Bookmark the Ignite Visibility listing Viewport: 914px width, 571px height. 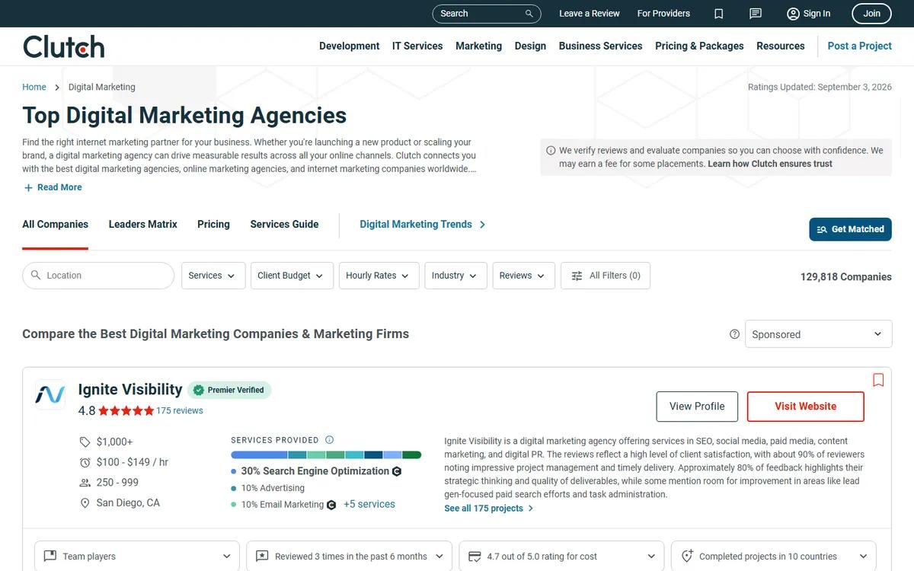coord(878,380)
